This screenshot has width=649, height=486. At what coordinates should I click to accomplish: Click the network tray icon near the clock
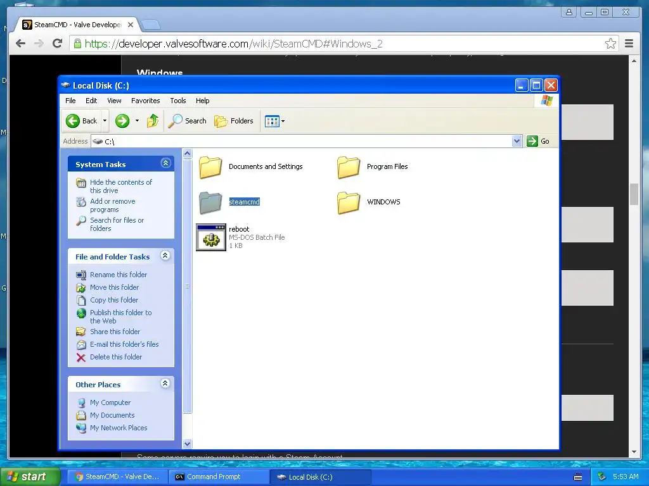[601, 477]
